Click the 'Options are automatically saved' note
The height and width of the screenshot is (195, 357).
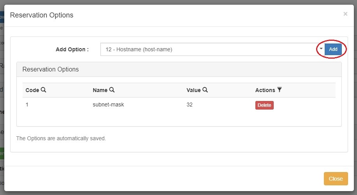61,138
